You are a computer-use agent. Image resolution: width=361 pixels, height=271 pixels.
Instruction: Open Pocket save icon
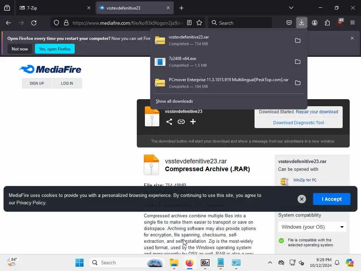click(289, 23)
